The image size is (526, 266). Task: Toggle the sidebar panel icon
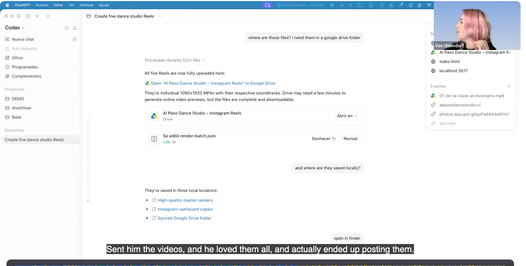point(28,16)
